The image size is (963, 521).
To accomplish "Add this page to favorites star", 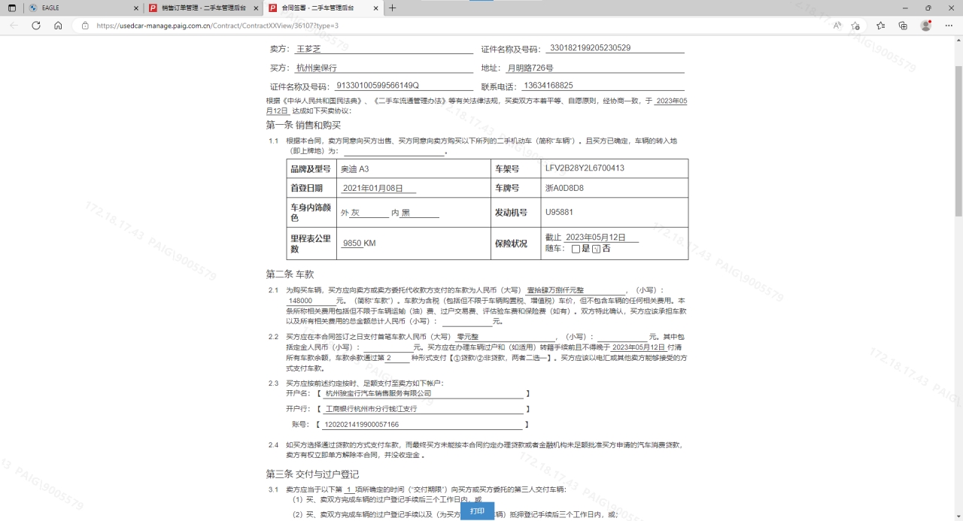I will coord(855,26).
